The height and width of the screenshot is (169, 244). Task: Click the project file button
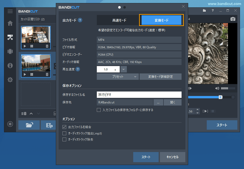click(48, 125)
